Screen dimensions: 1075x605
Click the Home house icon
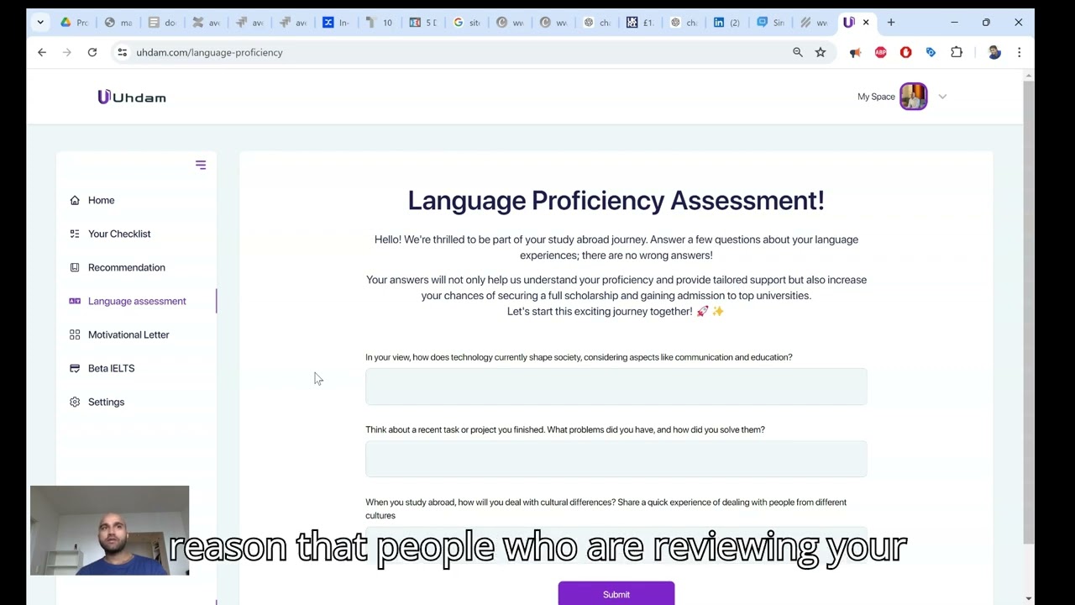click(75, 200)
